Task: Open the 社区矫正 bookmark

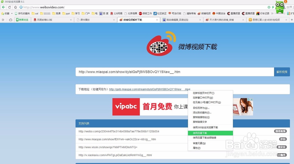Action: (x=160, y=14)
